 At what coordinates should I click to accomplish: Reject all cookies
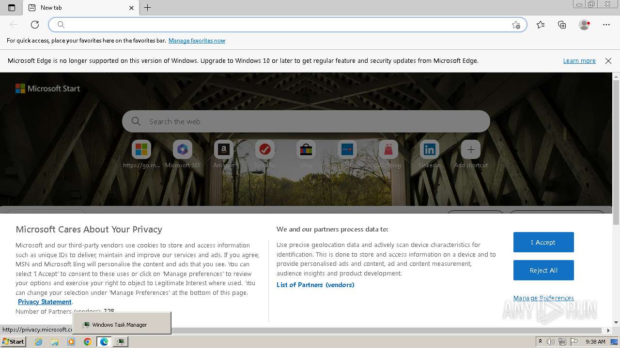[x=543, y=270]
